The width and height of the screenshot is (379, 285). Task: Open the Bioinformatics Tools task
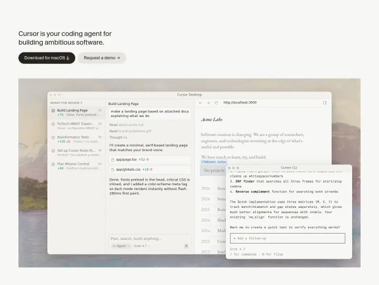coord(76,139)
